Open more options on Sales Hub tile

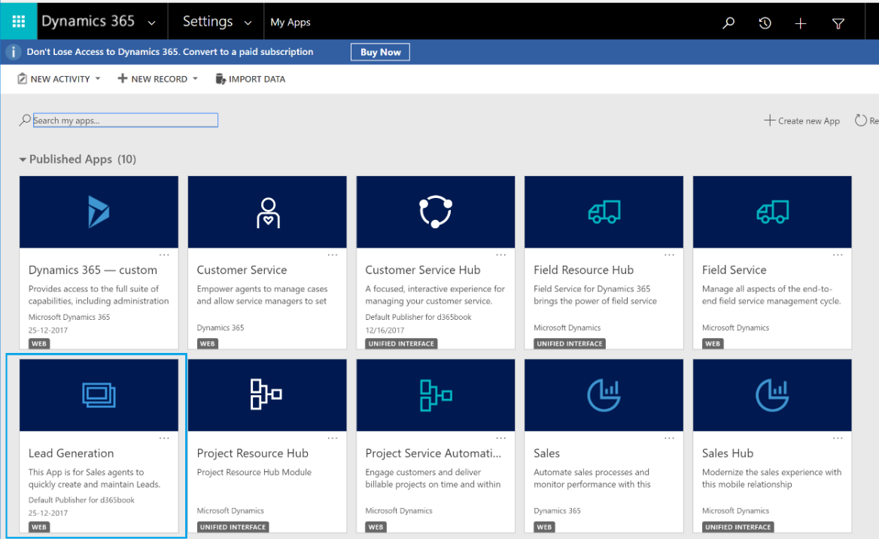pos(838,439)
